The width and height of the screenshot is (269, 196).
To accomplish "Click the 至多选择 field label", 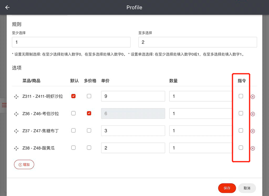I will click(145, 33).
